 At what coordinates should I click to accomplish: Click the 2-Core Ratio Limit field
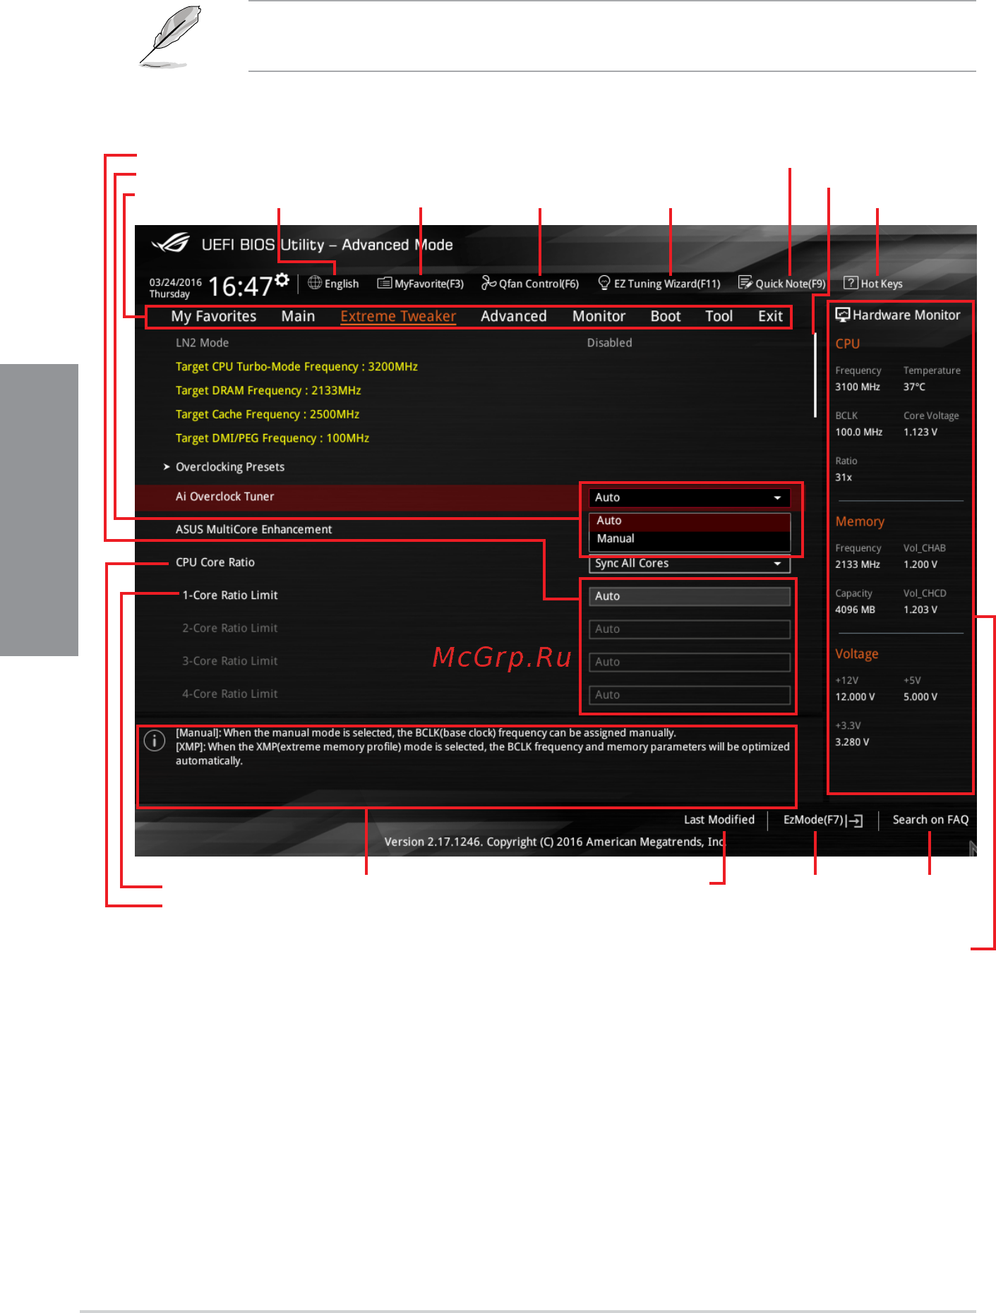(x=689, y=629)
